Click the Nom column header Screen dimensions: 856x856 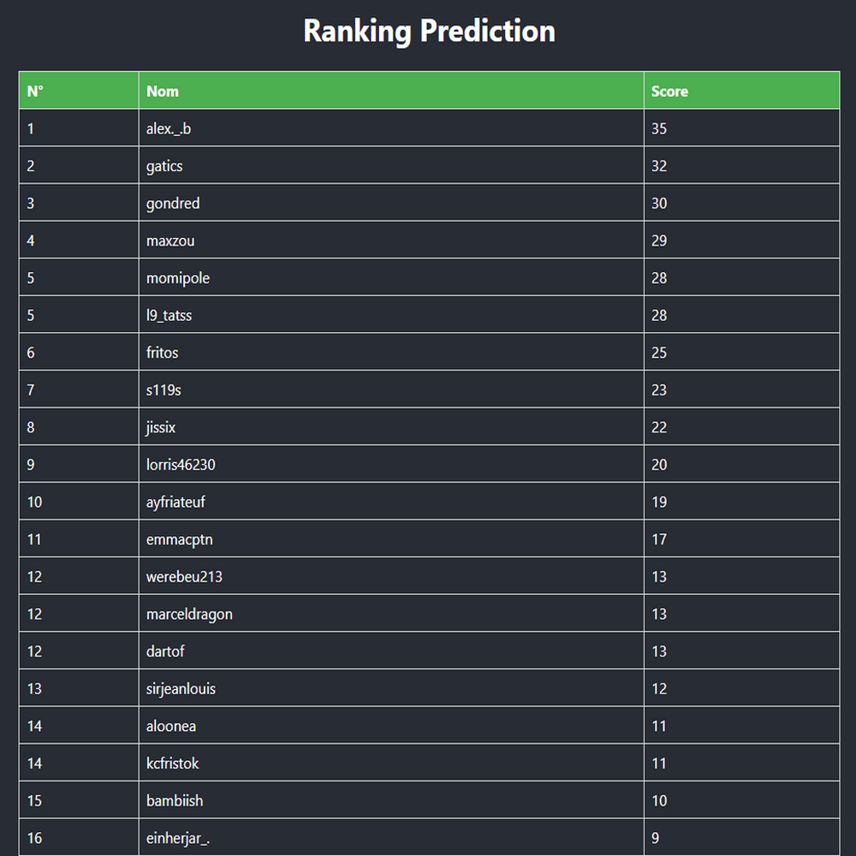pos(163,92)
